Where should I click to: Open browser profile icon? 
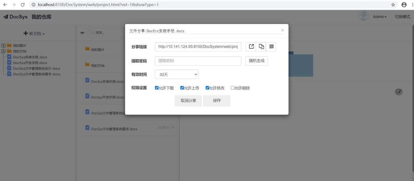pyautogui.click(x=404, y=5)
